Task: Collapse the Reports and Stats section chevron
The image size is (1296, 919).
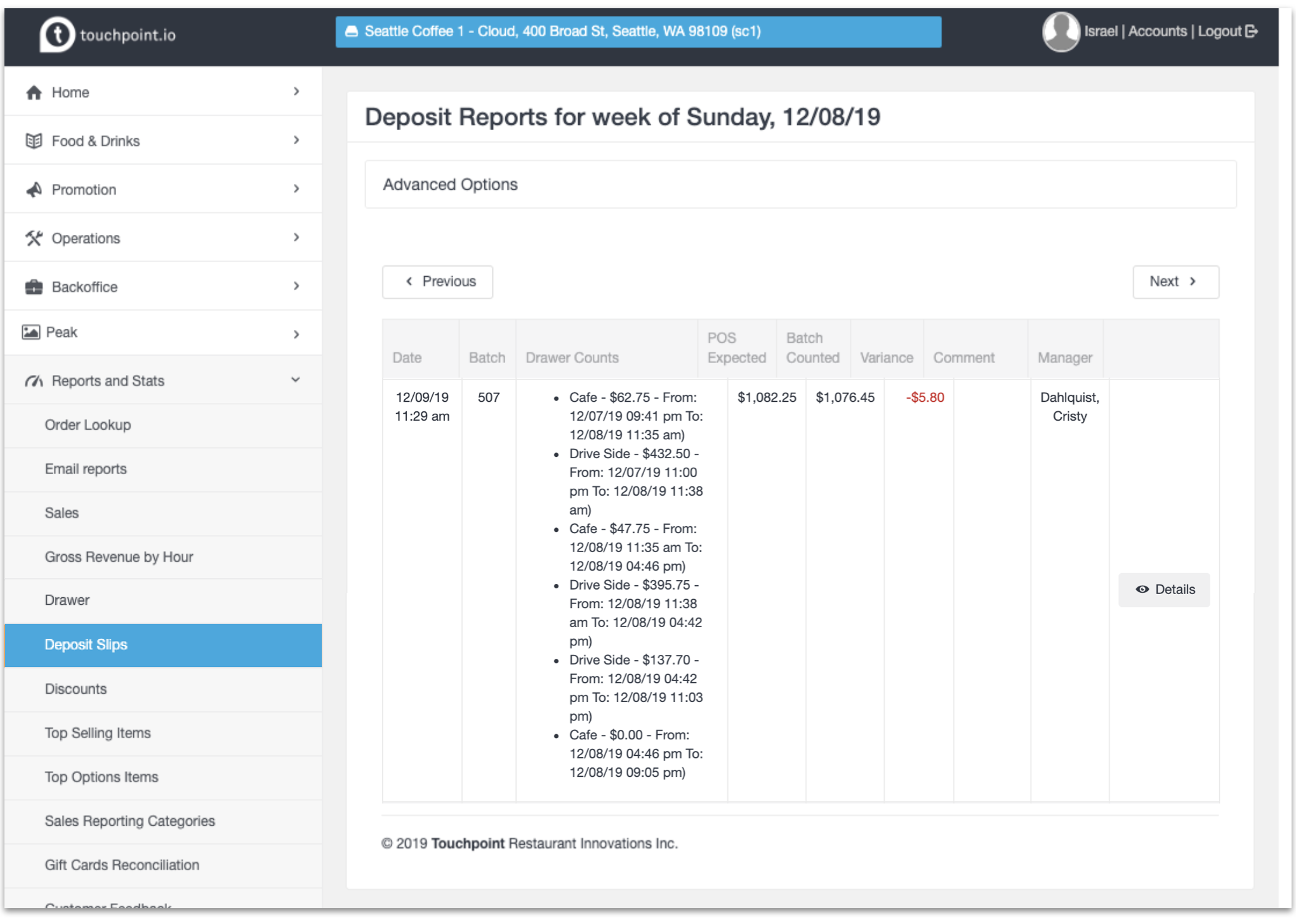Action: point(296,380)
